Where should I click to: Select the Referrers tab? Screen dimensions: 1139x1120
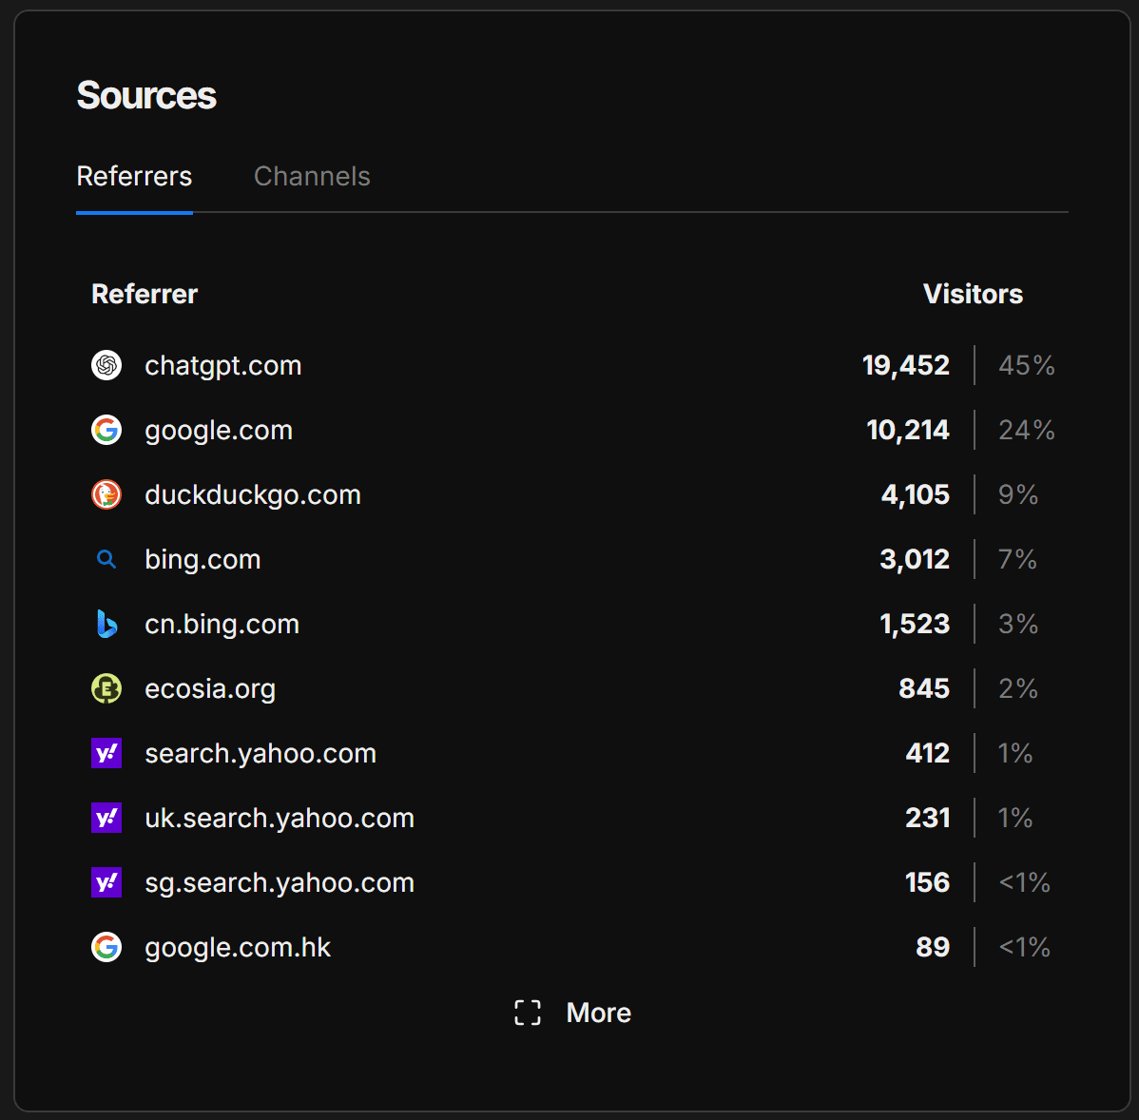click(134, 176)
